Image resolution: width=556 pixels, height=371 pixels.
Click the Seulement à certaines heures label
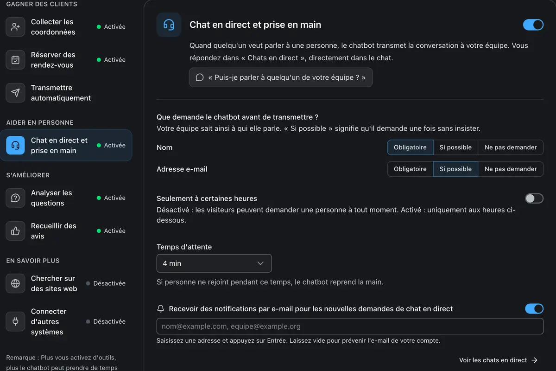[207, 198]
